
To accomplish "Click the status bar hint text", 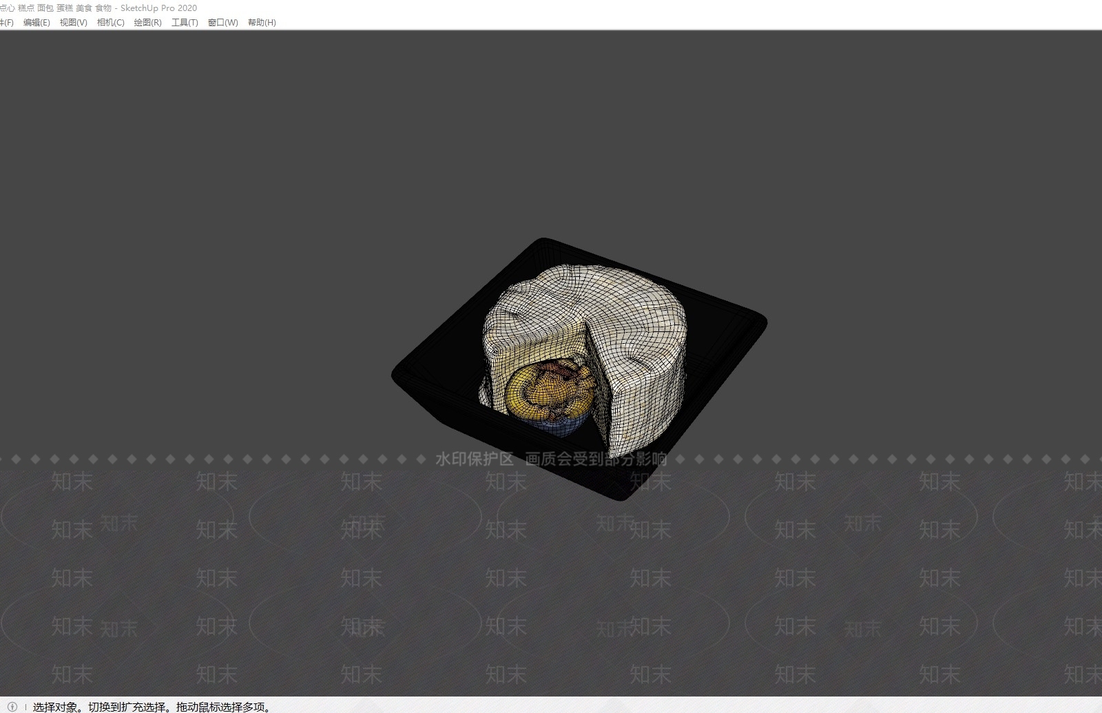I will (152, 707).
